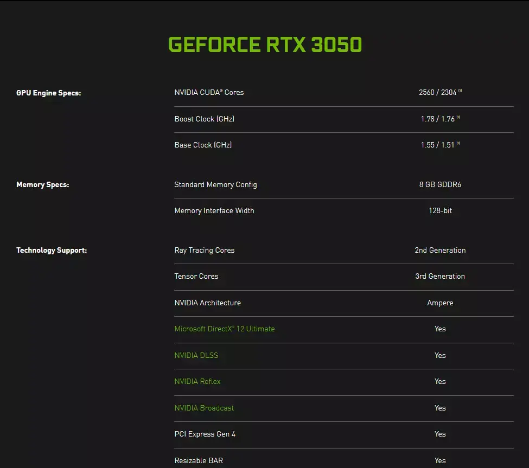Select the 'Yes' value for Resizable BAR
The image size is (529, 468).
tap(440, 460)
